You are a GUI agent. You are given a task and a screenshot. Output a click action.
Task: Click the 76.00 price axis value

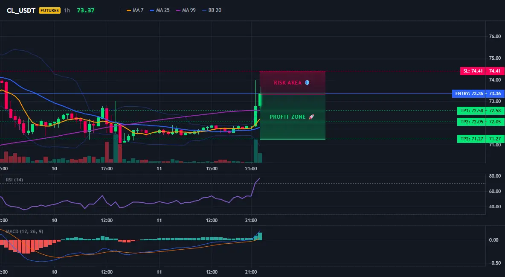(495, 36)
